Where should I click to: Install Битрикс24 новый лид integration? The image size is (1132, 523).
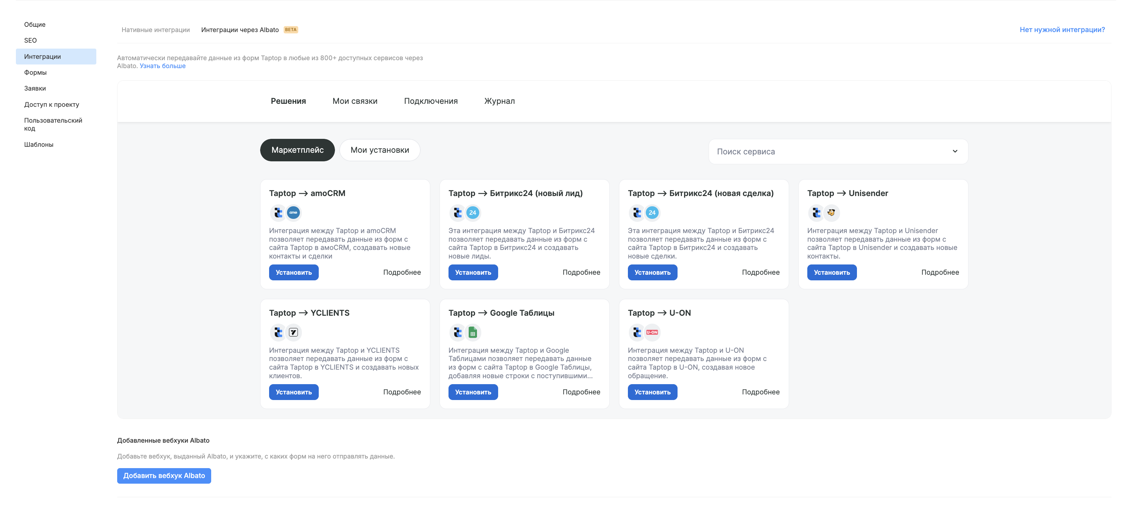click(x=473, y=272)
